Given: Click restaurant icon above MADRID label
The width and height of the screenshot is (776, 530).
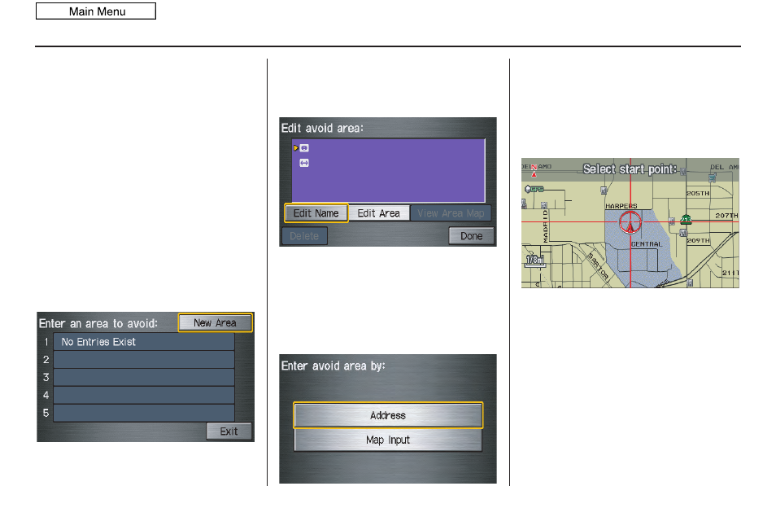Looking at the screenshot, I should 544,205.
